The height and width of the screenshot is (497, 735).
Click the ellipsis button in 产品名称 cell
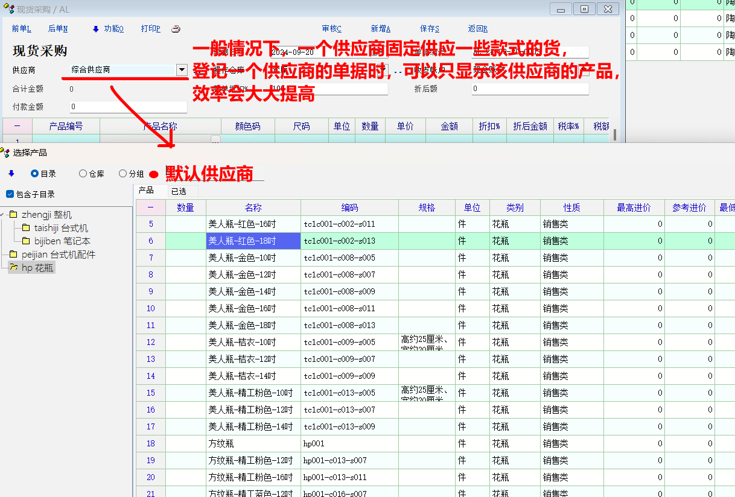click(215, 141)
